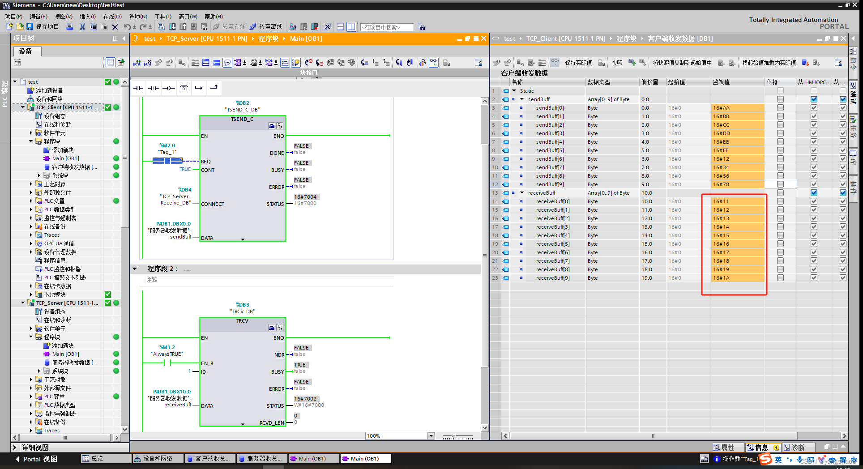Click the project search input field
863x469 pixels.
[x=387, y=27]
